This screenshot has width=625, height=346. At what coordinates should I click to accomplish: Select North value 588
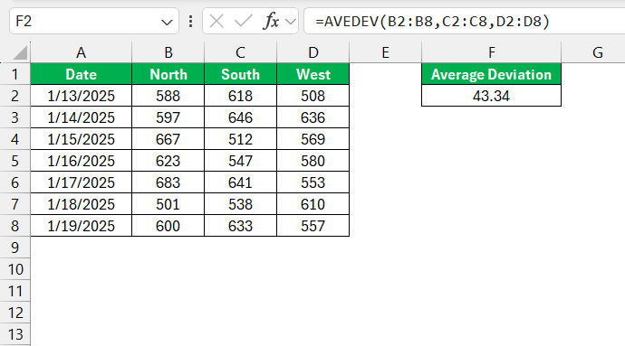(x=168, y=96)
